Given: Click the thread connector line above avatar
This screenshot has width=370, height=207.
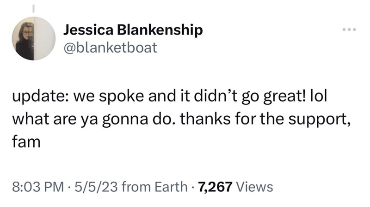Looking at the screenshot, I should pyautogui.click(x=33, y=8).
